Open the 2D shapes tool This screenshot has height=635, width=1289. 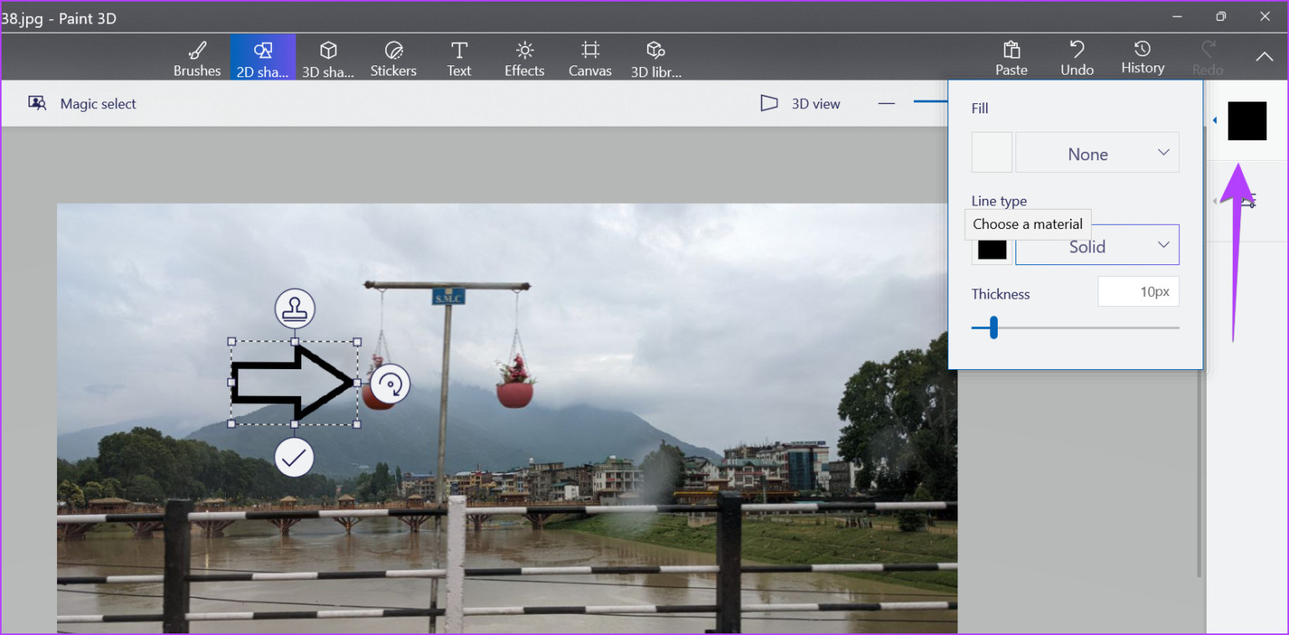[x=263, y=57]
